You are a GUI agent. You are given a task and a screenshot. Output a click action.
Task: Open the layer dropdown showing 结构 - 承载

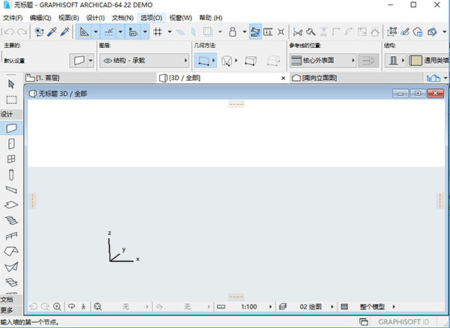pyautogui.click(x=142, y=60)
